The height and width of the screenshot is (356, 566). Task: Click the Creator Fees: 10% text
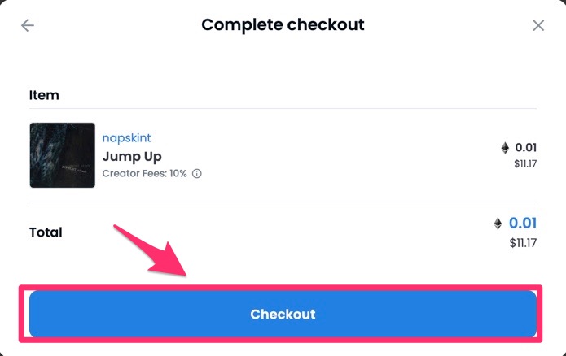[x=144, y=174]
